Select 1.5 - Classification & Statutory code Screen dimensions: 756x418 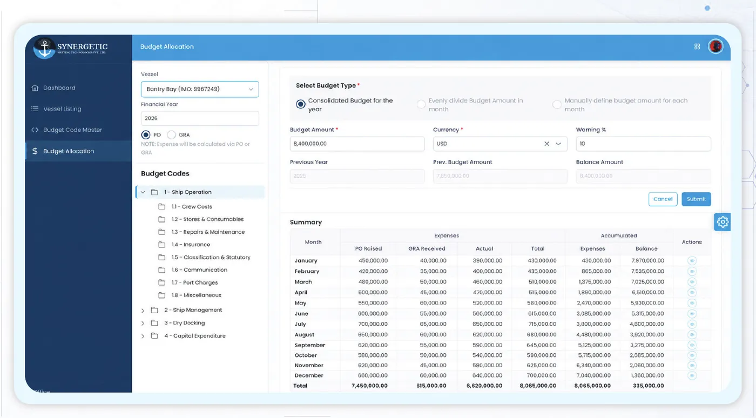coord(211,257)
